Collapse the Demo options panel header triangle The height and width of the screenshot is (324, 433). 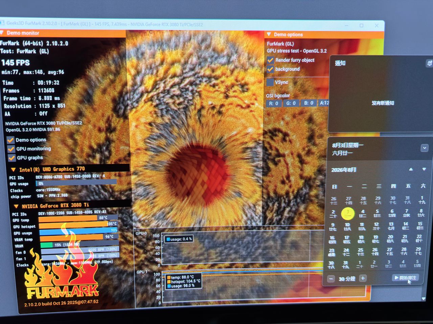269,34
